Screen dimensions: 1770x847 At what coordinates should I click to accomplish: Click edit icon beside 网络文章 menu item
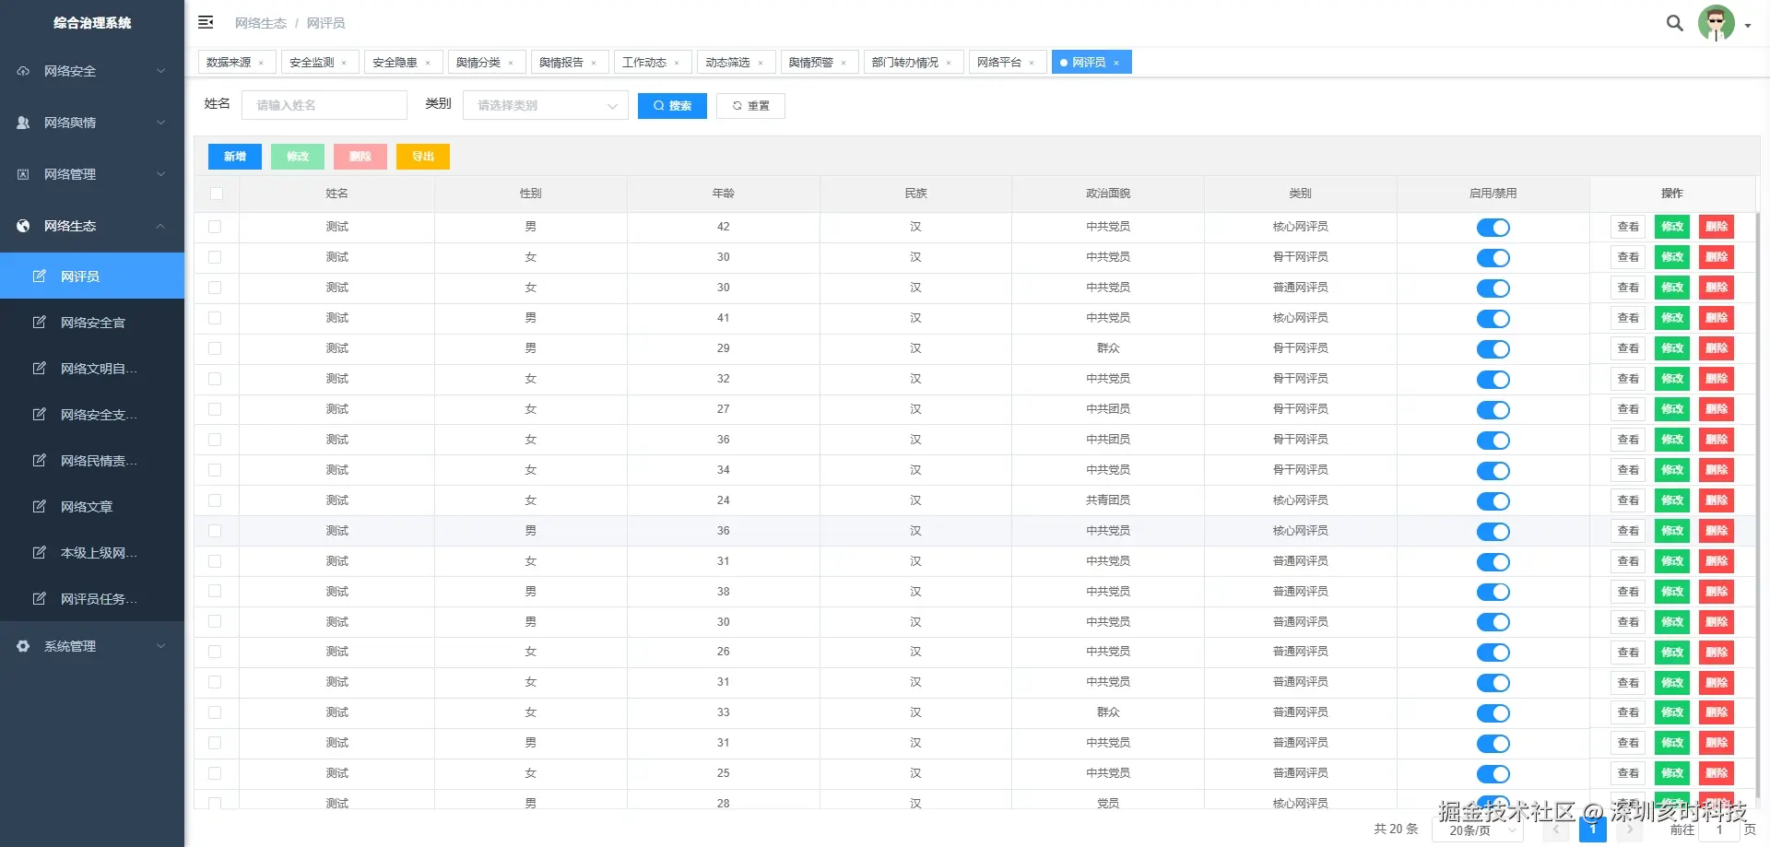tap(39, 506)
